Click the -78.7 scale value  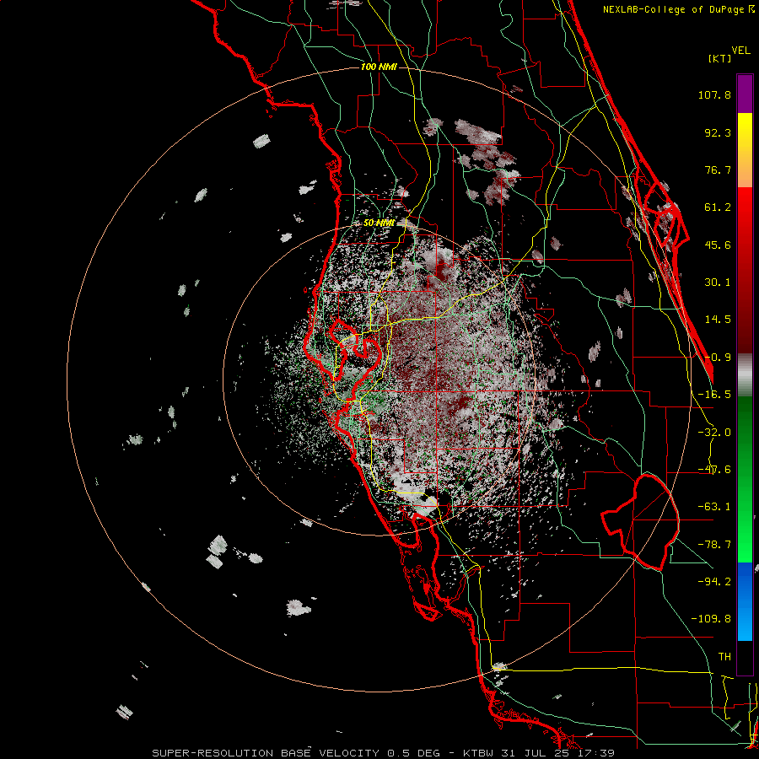point(714,545)
